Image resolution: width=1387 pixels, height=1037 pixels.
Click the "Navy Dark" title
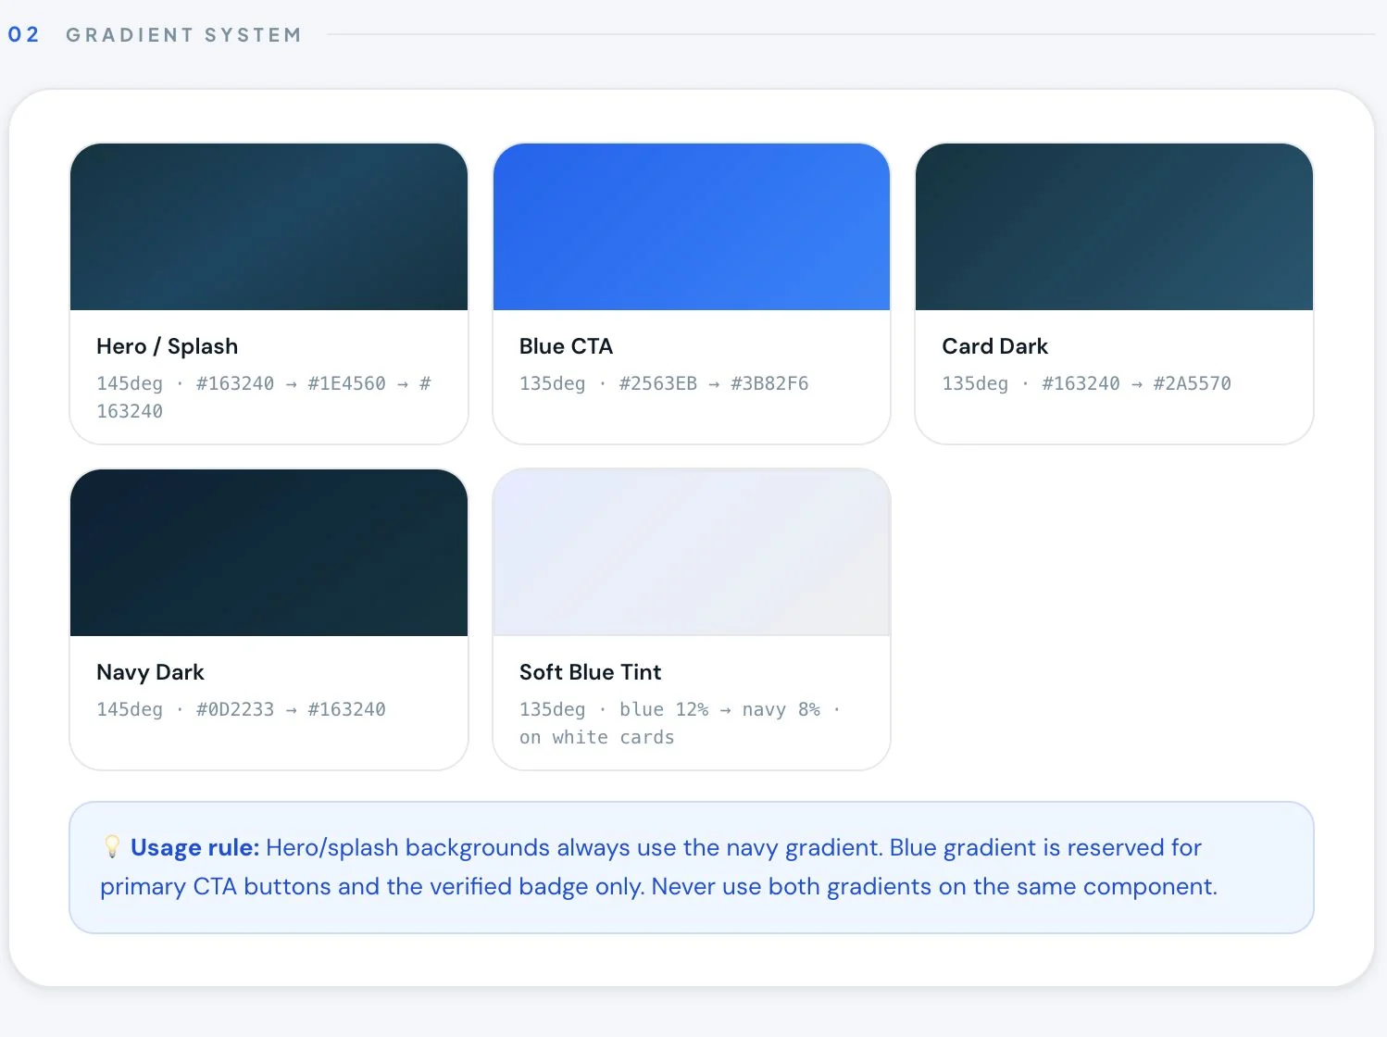tap(150, 672)
